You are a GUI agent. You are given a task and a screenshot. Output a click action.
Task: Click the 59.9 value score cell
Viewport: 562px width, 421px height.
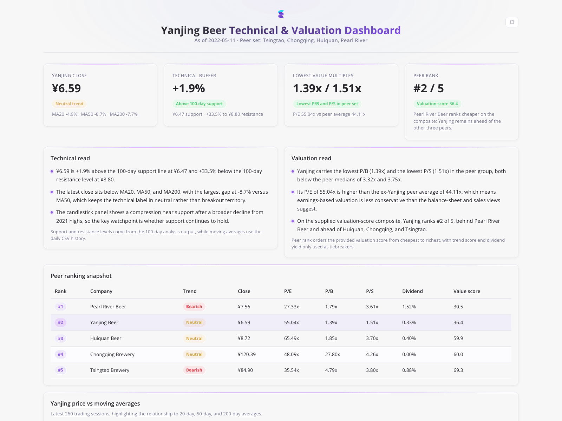(458, 339)
